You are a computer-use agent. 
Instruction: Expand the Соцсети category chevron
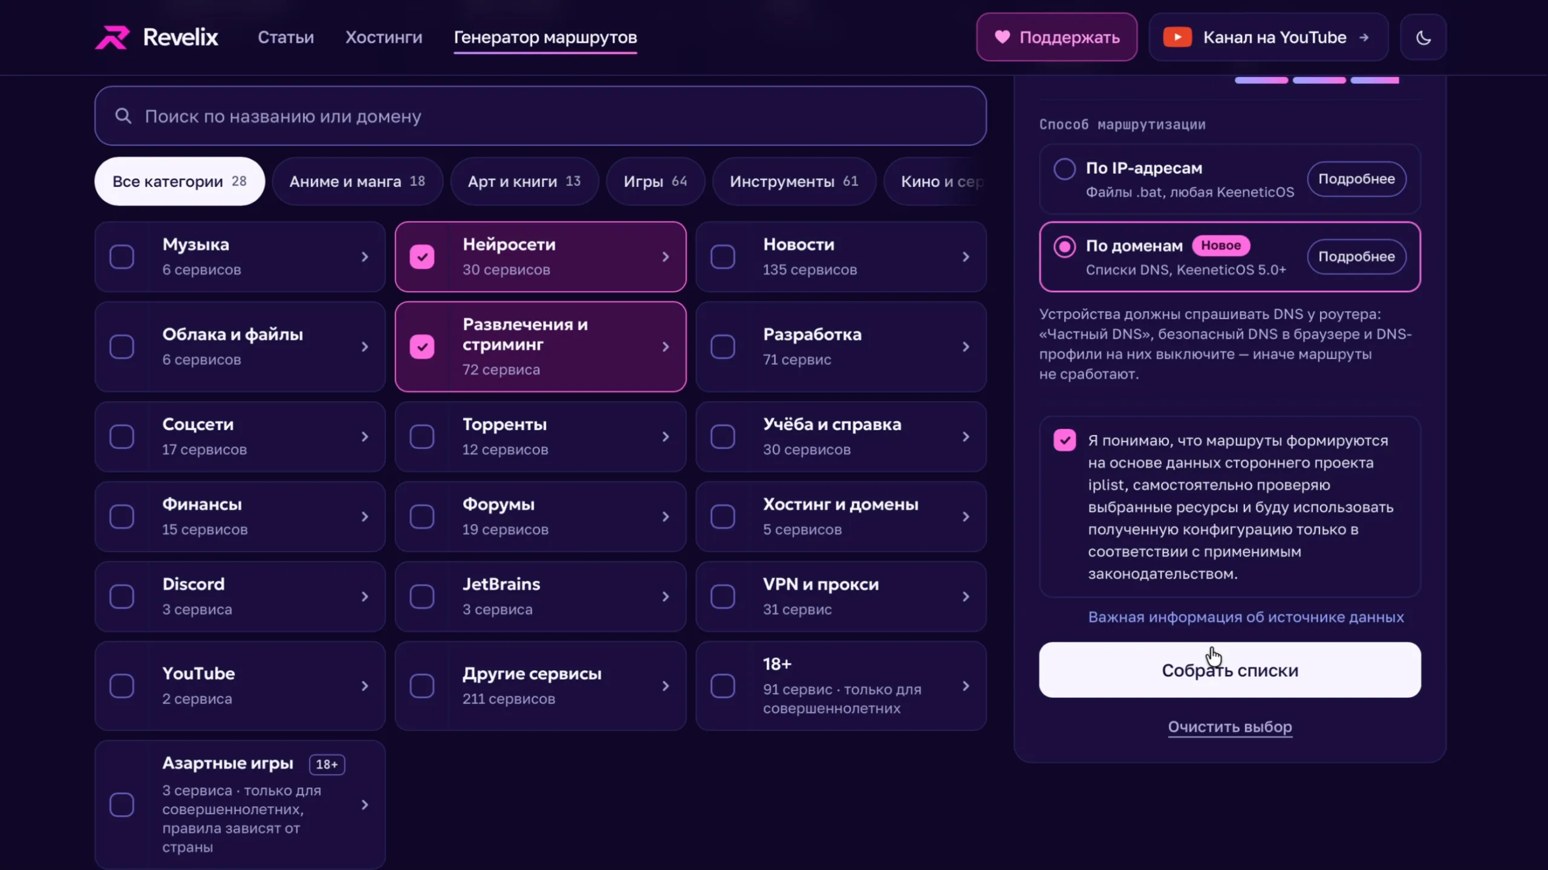(x=365, y=437)
